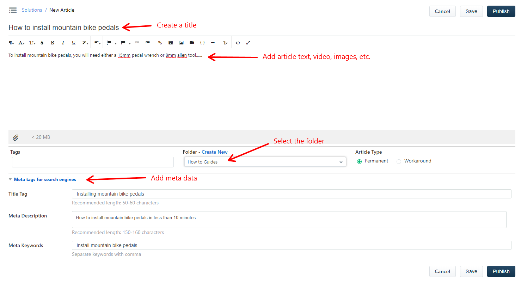
Task: Open the hamburger navigation menu
Action: point(13,10)
